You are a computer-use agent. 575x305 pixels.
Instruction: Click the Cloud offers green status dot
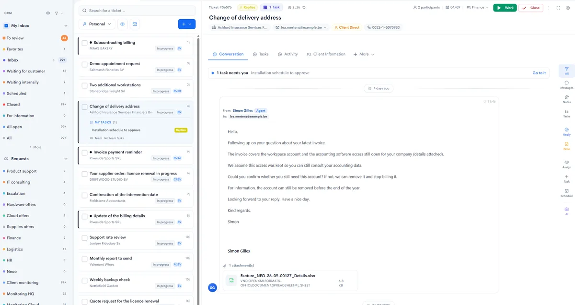4,216
